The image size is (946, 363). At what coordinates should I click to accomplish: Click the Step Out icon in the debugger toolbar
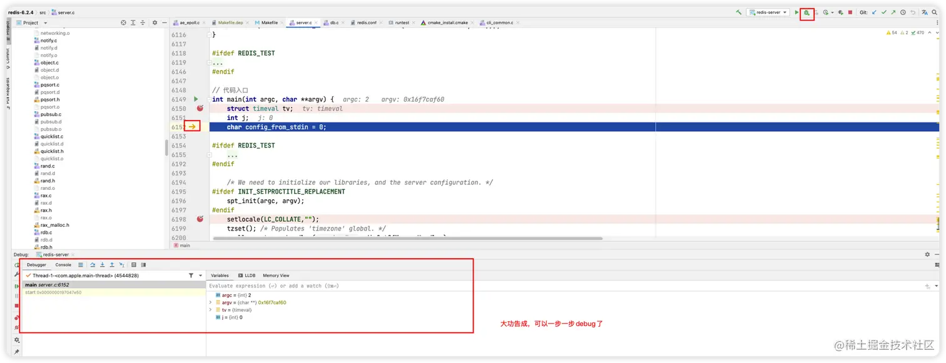[112, 265]
